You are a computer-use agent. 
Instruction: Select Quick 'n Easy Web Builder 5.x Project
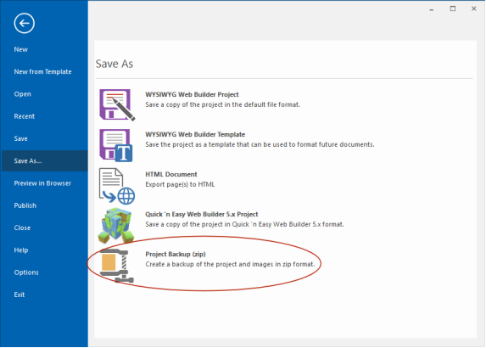(x=202, y=215)
